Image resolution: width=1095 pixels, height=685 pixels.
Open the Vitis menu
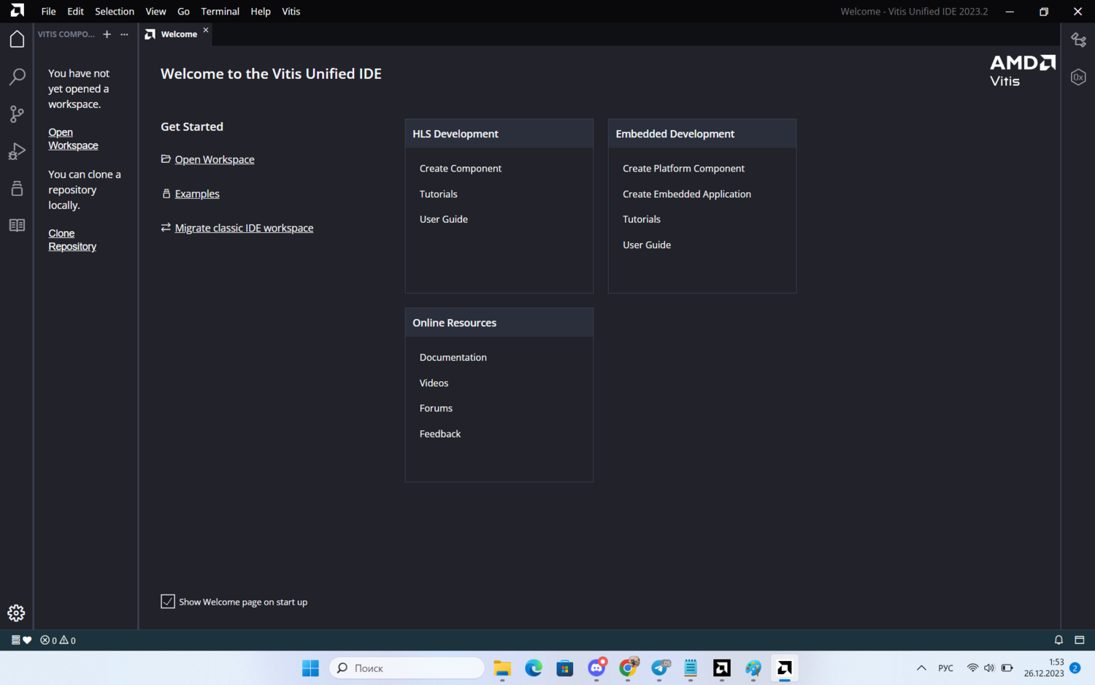(x=291, y=12)
